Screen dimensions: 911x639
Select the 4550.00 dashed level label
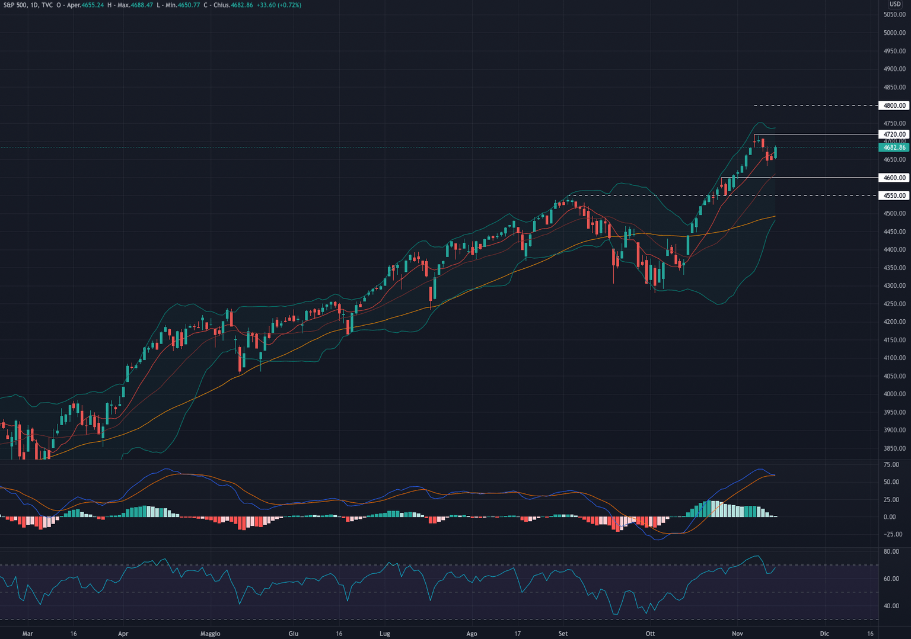[893, 195]
